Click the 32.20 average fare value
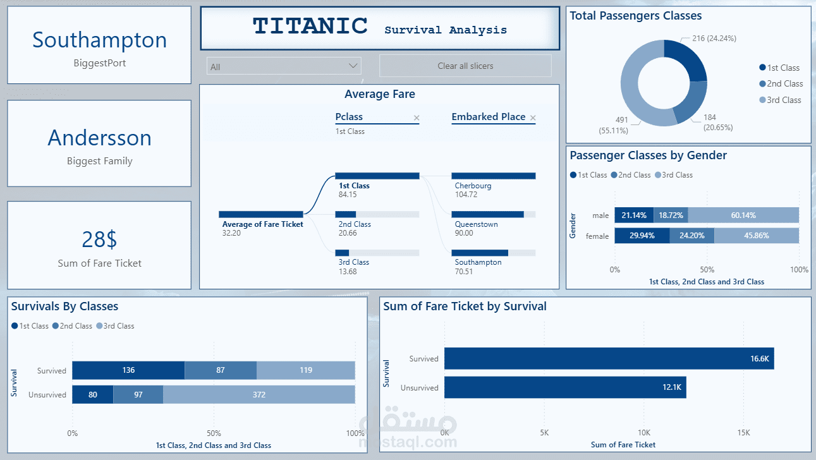 coord(231,233)
